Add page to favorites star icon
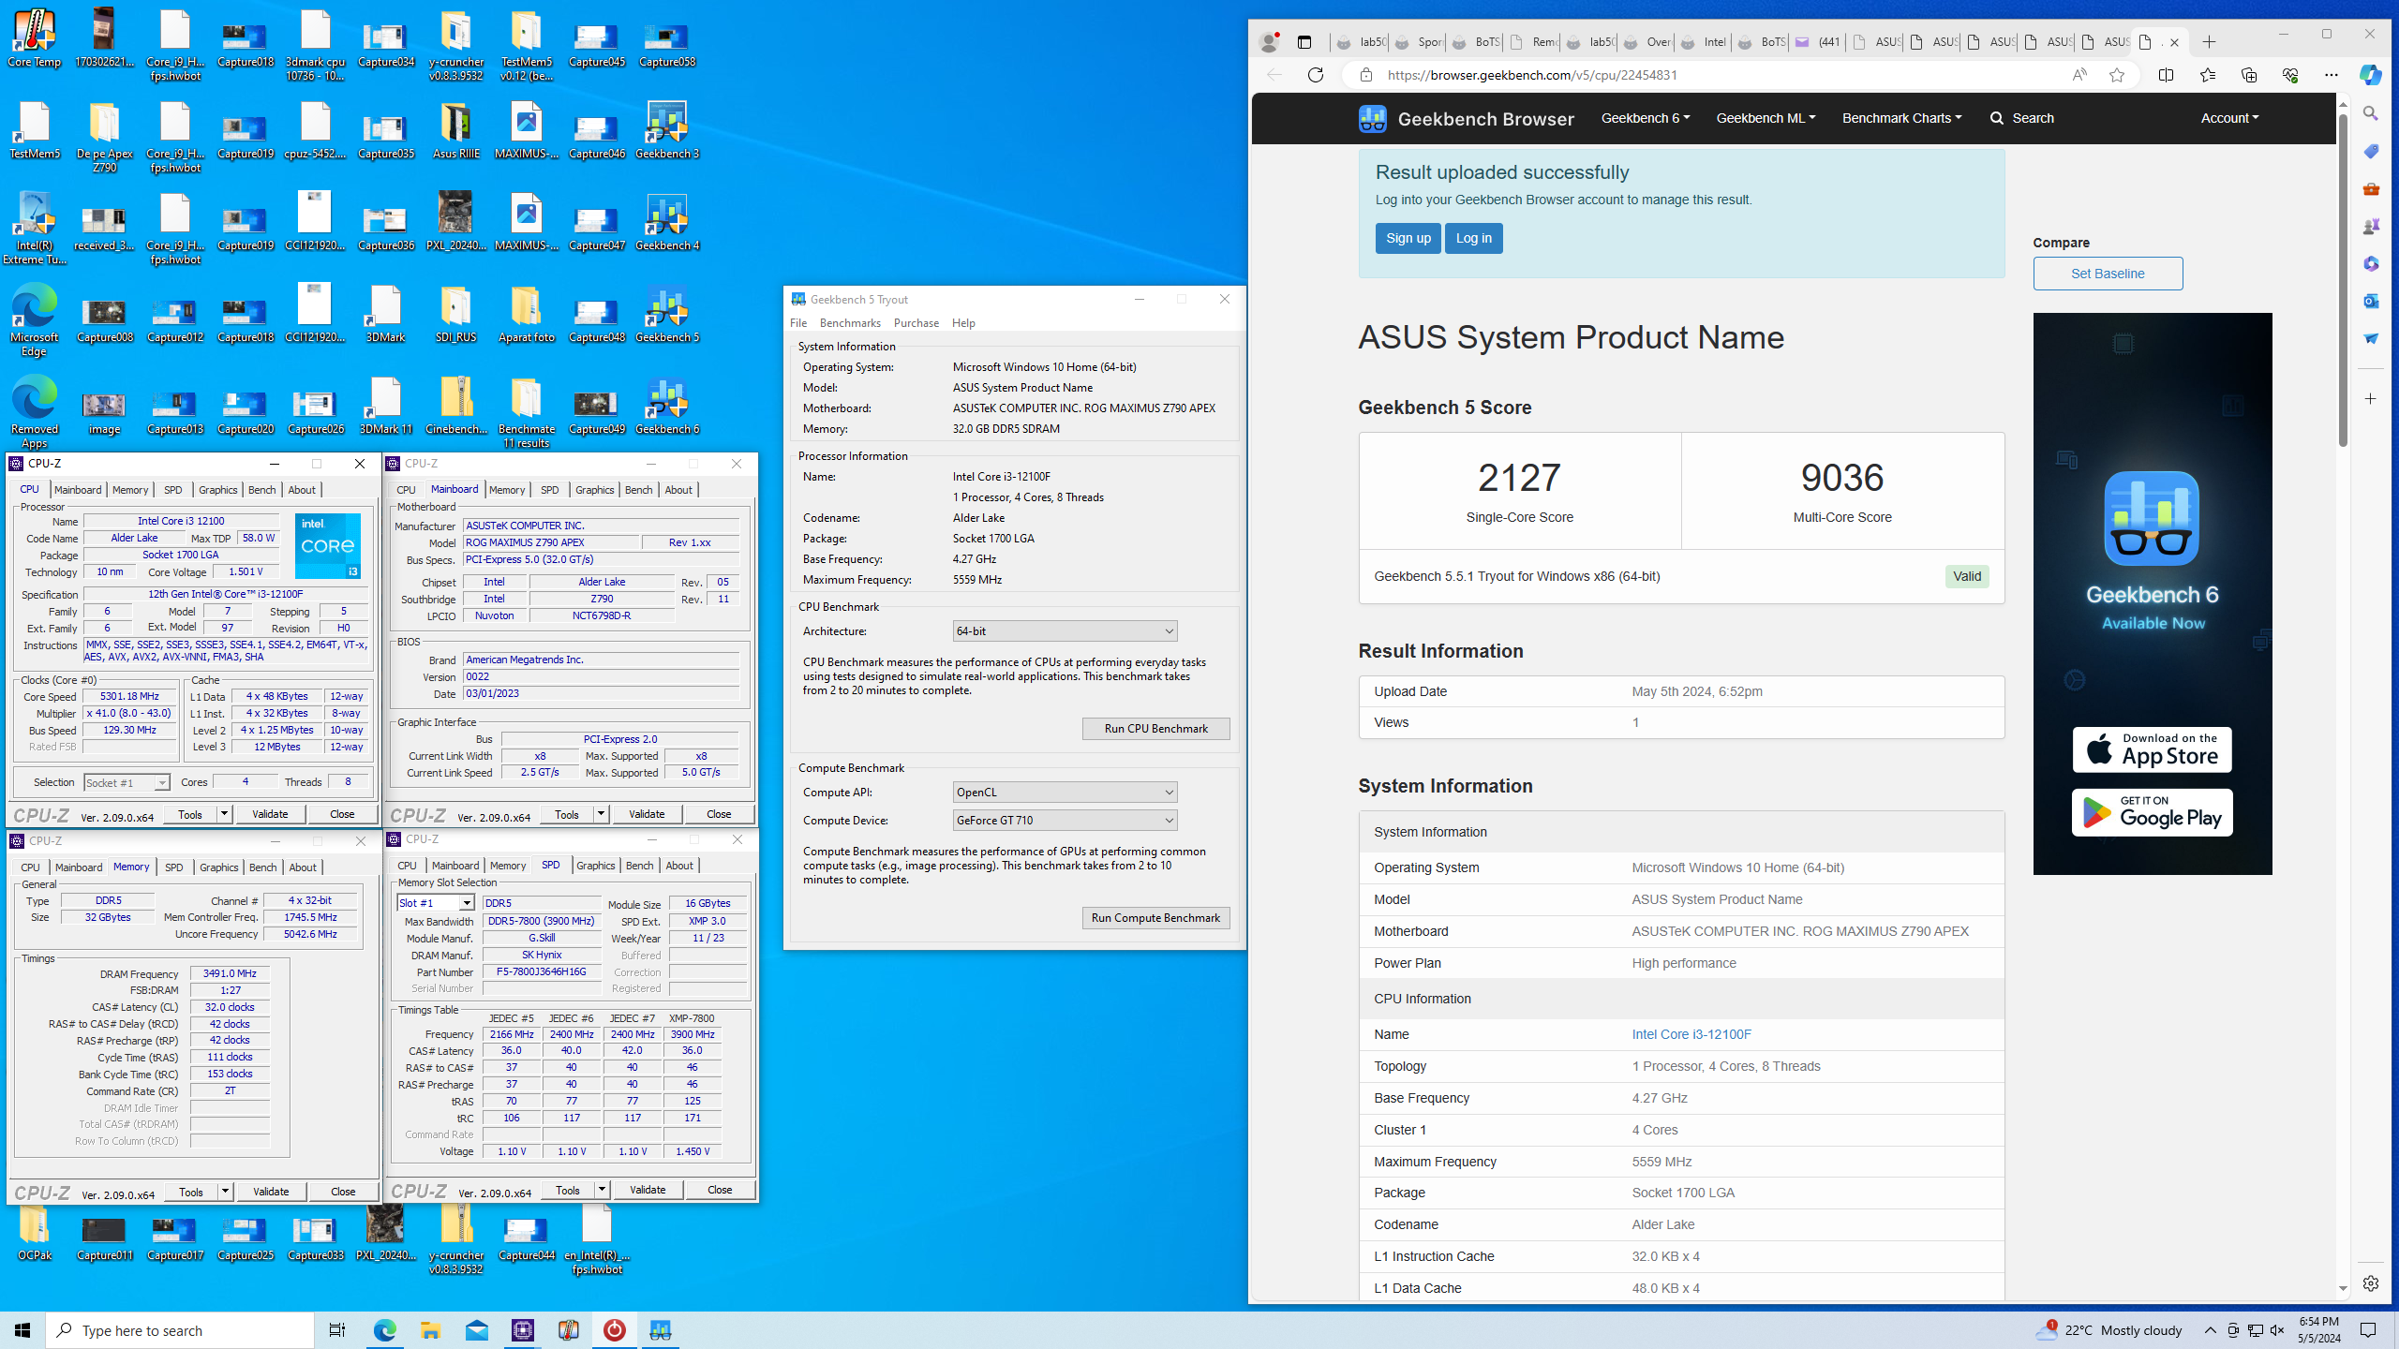The width and height of the screenshot is (2399, 1349). point(2117,75)
